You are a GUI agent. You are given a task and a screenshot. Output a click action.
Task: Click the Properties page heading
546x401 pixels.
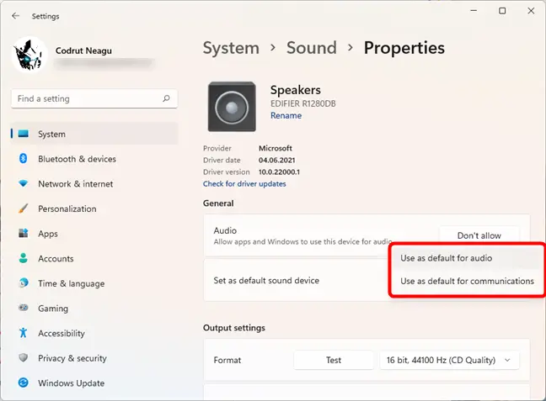tap(404, 48)
